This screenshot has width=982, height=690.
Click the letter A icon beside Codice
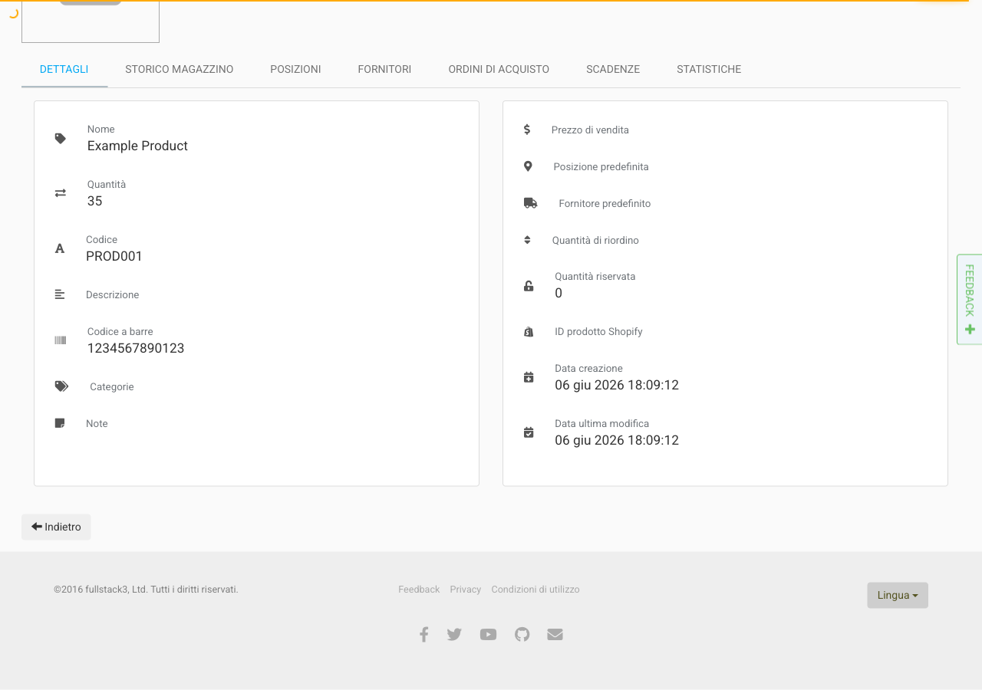(x=60, y=248)
